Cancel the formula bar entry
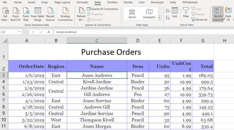Image resolution: width=234 pixels, height=130 pixels. pyautogui.click(x=33, y=32)
